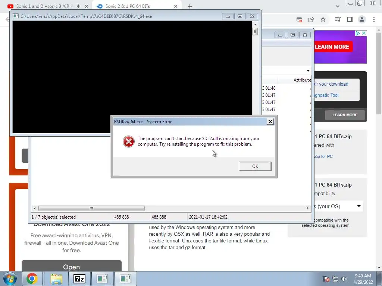
Task: Click the 'Zip for PC' link
Action: coord(323,157)
